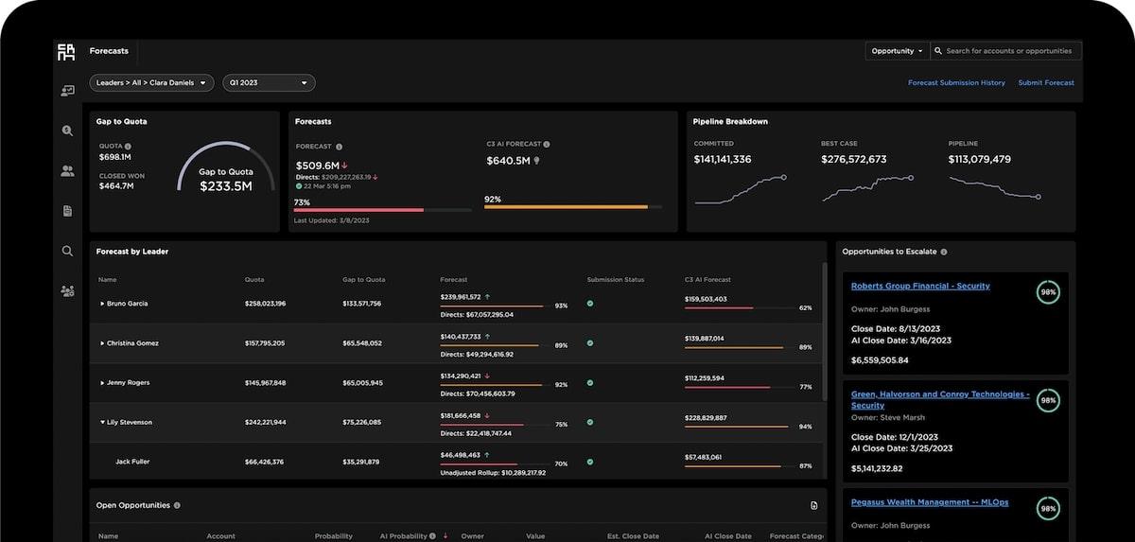Click the Submit Forecast link

click(1045, 83)
